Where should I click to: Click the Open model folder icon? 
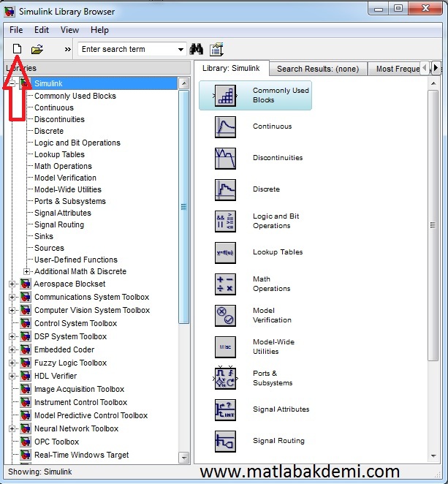37,50
